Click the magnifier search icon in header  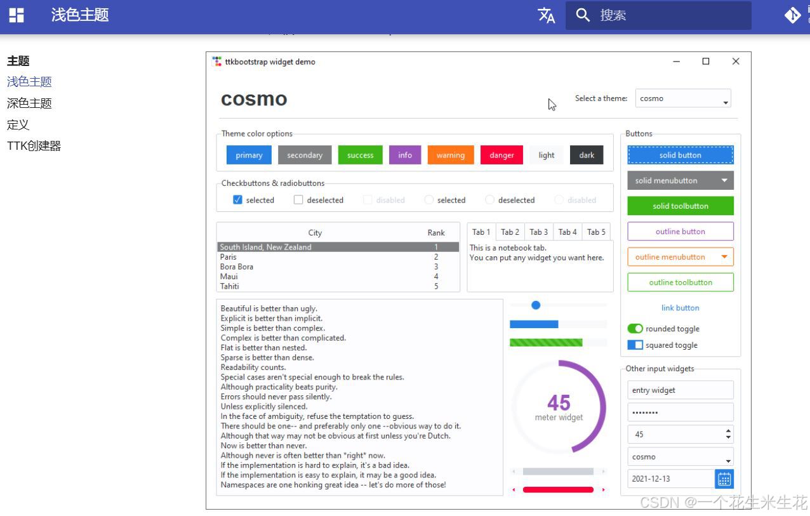click(583, 15)
